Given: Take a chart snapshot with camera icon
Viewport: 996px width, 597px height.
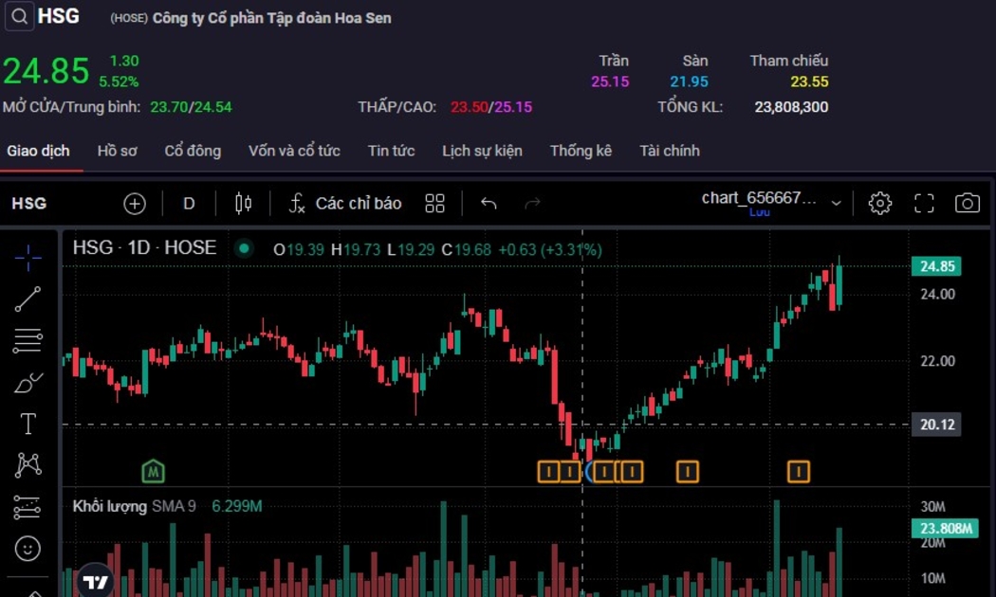Looking at the screenshot, I should coord(967,203).
